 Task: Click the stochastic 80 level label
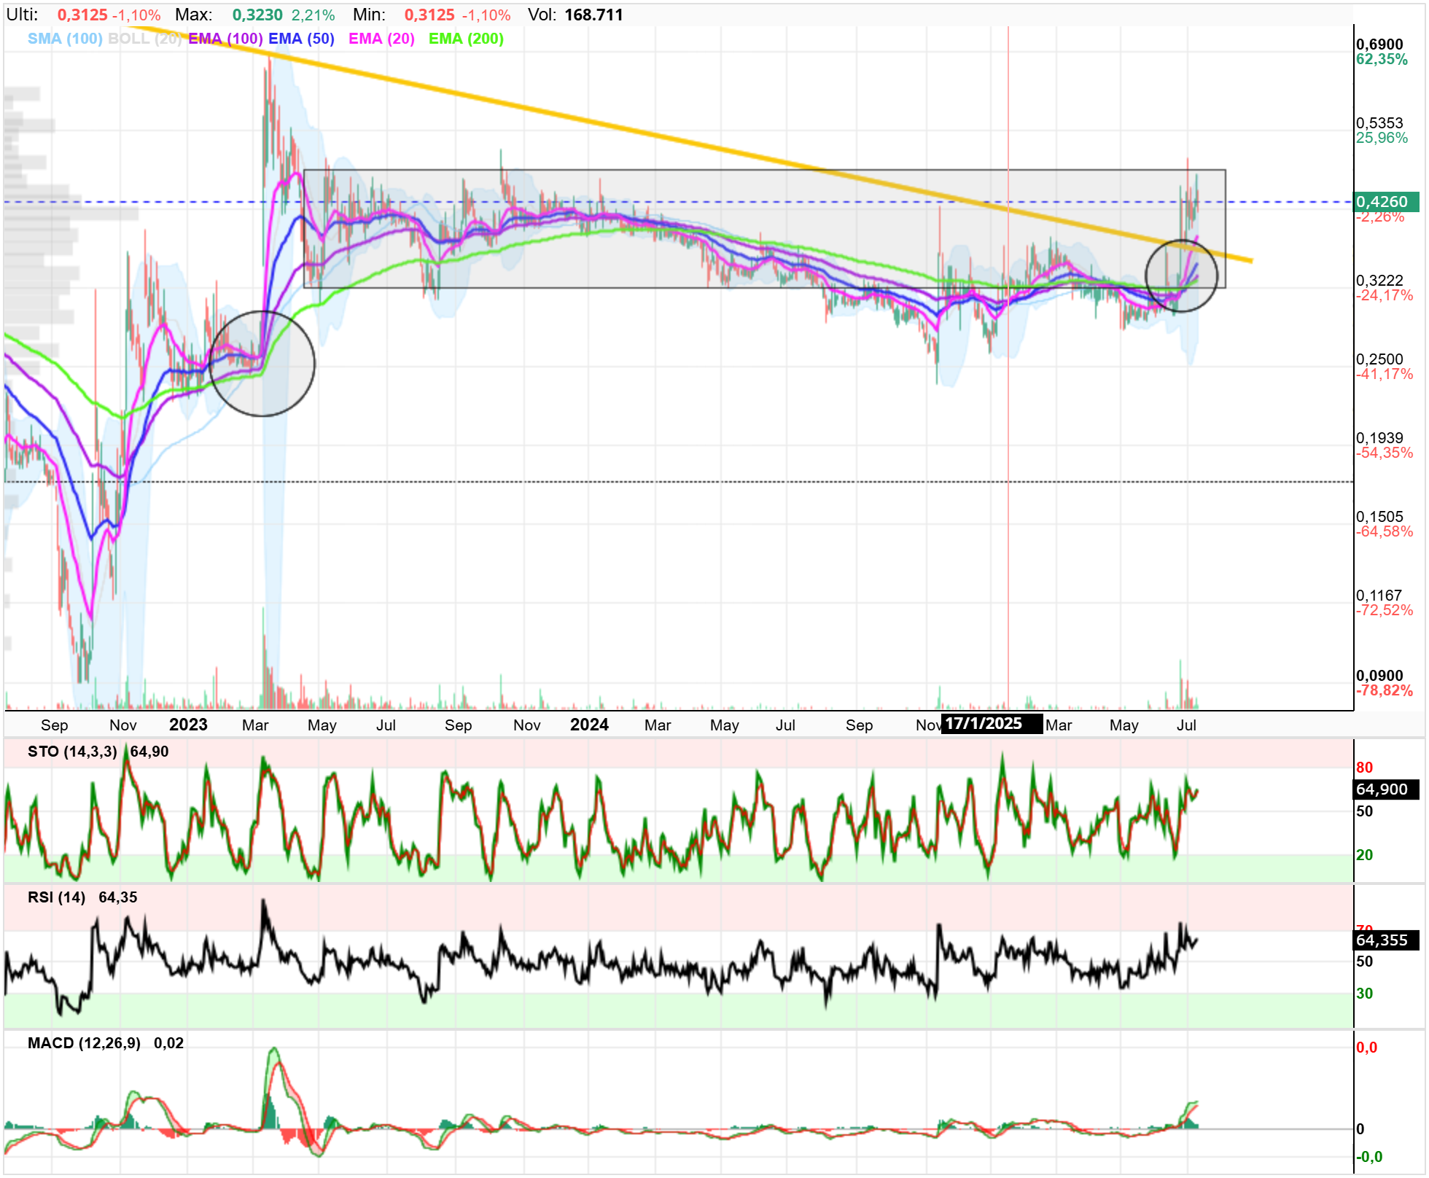(1364, 768)
